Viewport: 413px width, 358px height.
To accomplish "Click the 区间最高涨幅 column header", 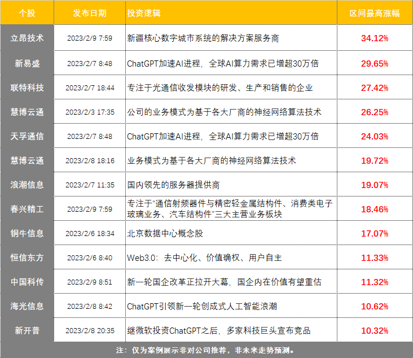I will 375,13.
